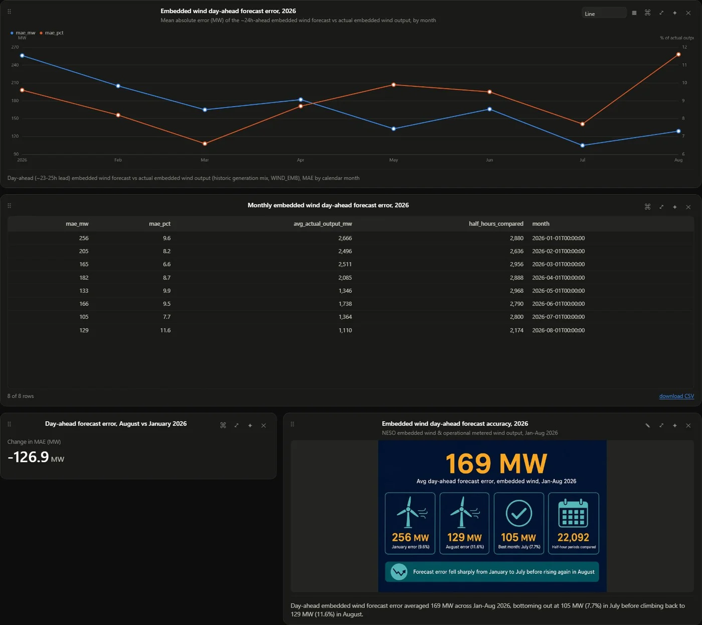Image resolution: width=702 pixels, height=625 pixels.
Task: Click mae_mw value 256 in table
Action: coord(84,239)
